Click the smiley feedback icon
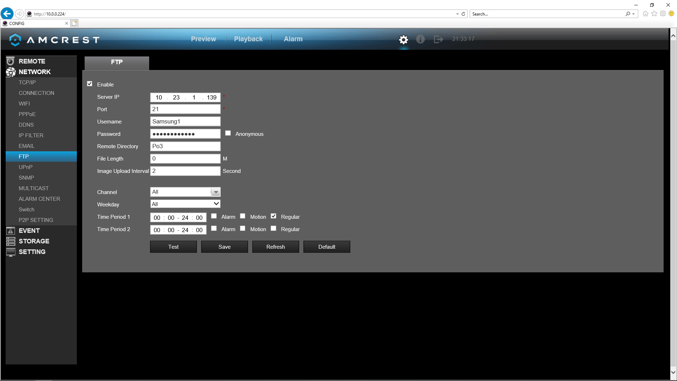This screenshot has height=381, width=677. 671,14
